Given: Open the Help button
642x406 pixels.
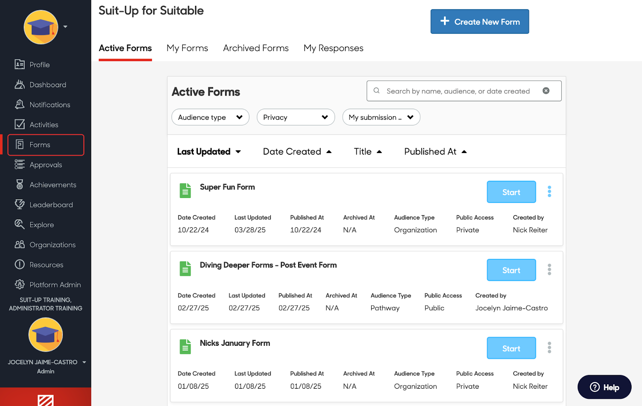Looking at the screenshot, I should (x=604, y=387).
